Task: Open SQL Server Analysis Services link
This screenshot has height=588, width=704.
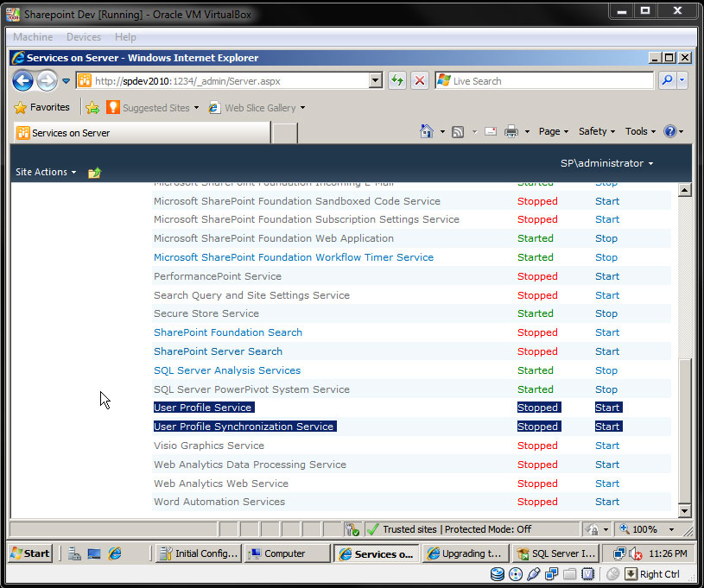Action: click(x=227, y=370)
